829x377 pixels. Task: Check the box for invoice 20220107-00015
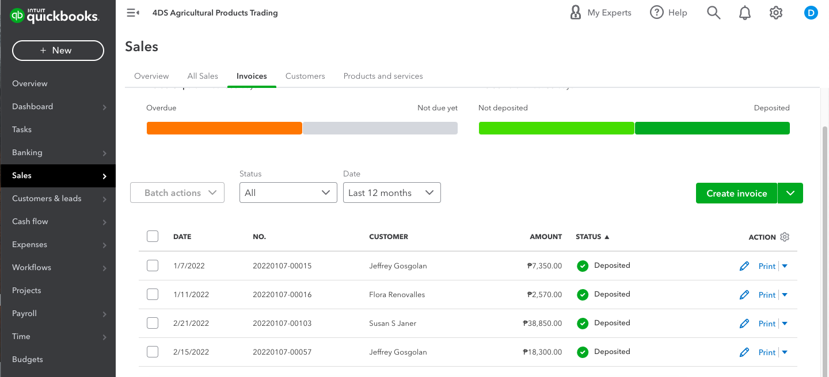pyautogui.click(x=153, y=266)
